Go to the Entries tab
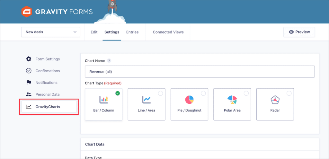Image resolution: width=329 pixels, height=159 pixels. 132,32
